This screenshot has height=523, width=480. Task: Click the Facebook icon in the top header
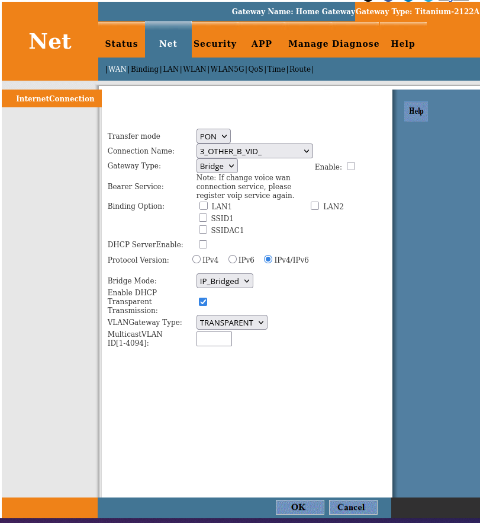(388, 3)
